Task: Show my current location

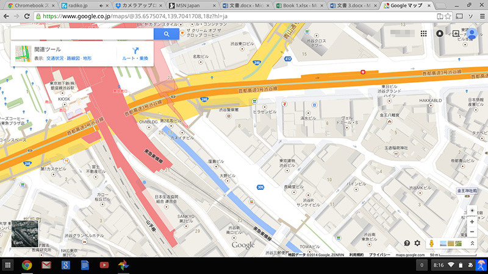Action: coord(472,211)
